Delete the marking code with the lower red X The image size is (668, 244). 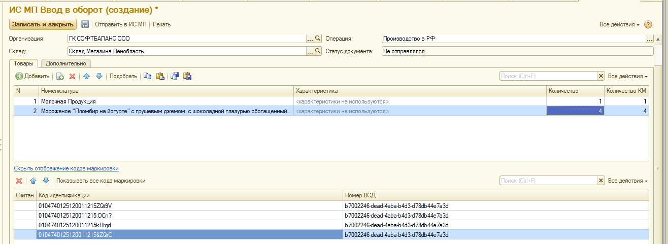(x=19, y=181)
